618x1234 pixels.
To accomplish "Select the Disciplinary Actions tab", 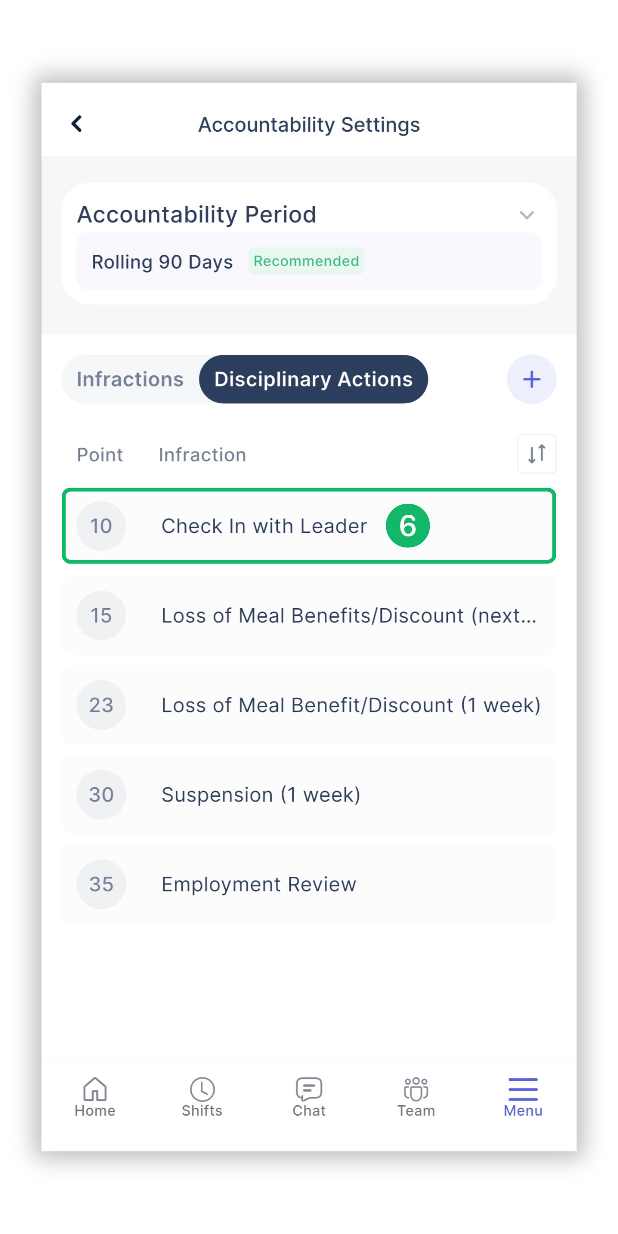I will point(313,379).
